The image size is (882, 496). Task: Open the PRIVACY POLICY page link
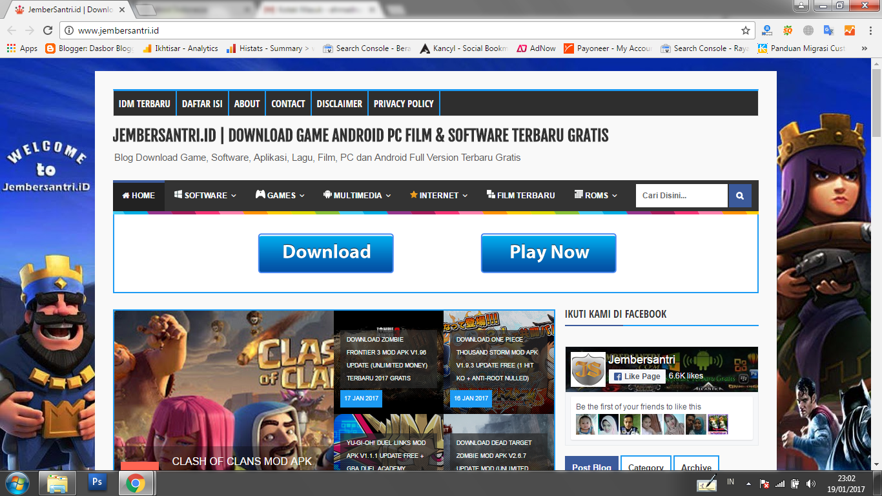[404, 103]
